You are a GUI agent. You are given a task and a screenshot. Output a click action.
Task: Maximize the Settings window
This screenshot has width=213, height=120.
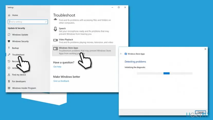pyautogui.click(x=119, y=7)
